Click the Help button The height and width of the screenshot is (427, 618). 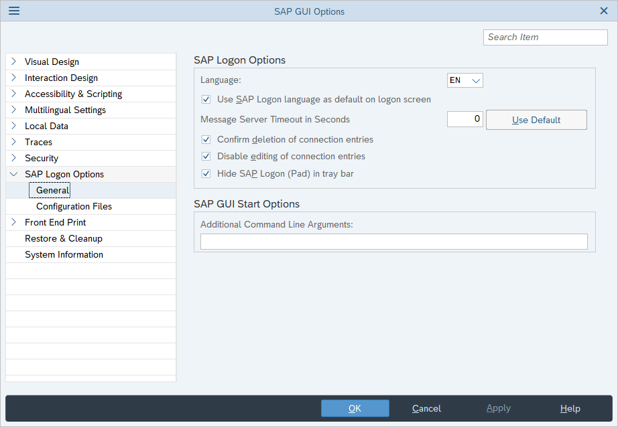570,408
